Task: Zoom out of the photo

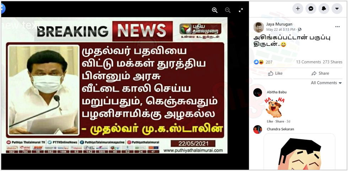Action: (x=228, y=10)
